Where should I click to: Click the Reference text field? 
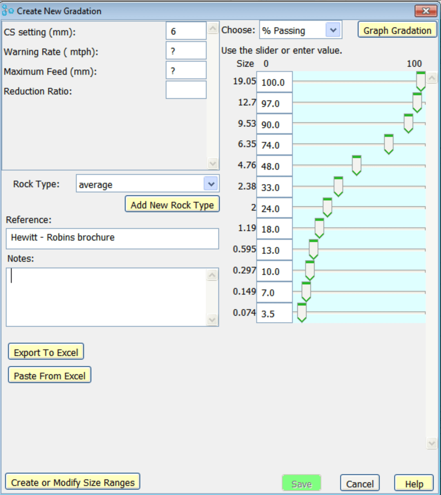click(x=112, y=238)
